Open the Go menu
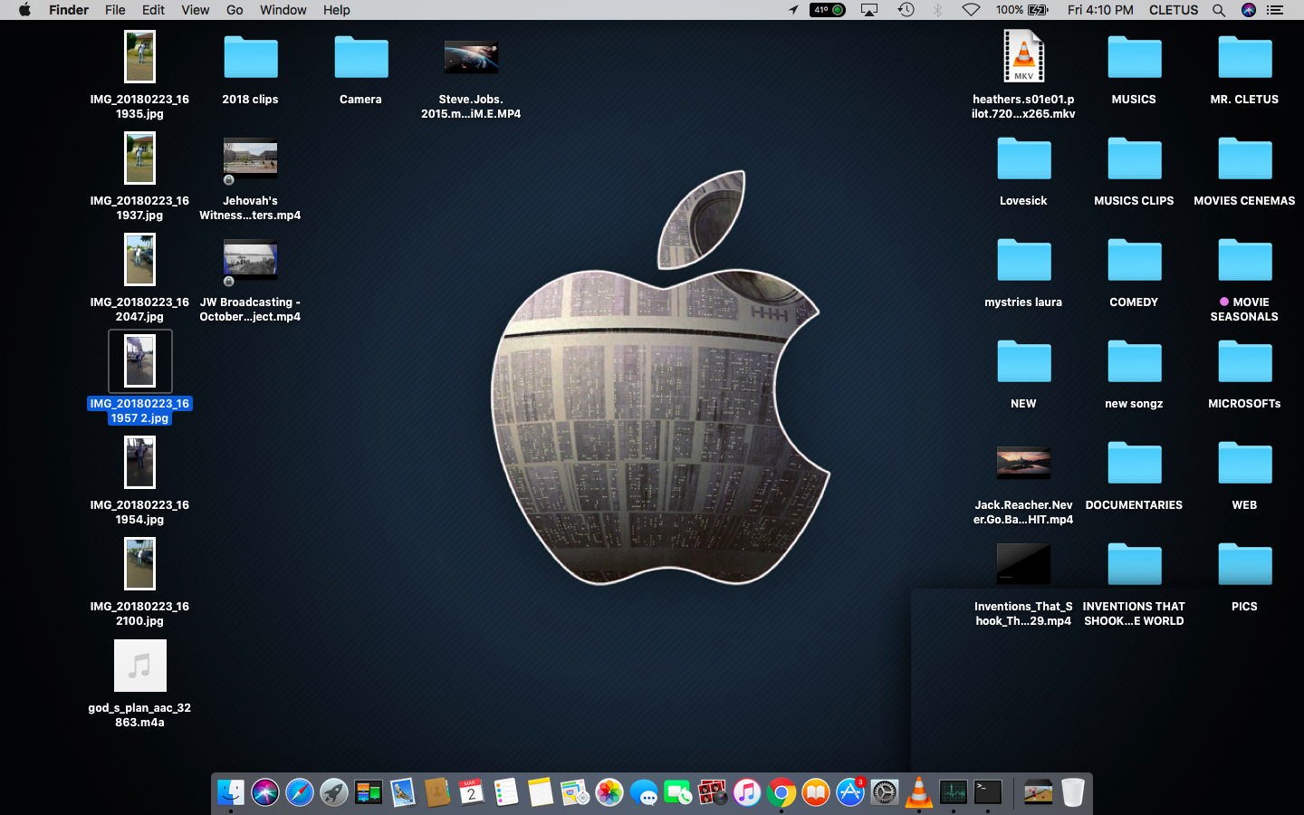Screen dimensions: 1304x815 tap(235, 10)
